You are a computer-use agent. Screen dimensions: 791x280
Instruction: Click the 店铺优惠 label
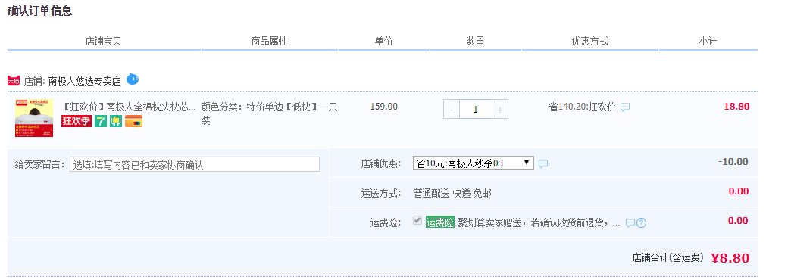(x=381, y=163)
